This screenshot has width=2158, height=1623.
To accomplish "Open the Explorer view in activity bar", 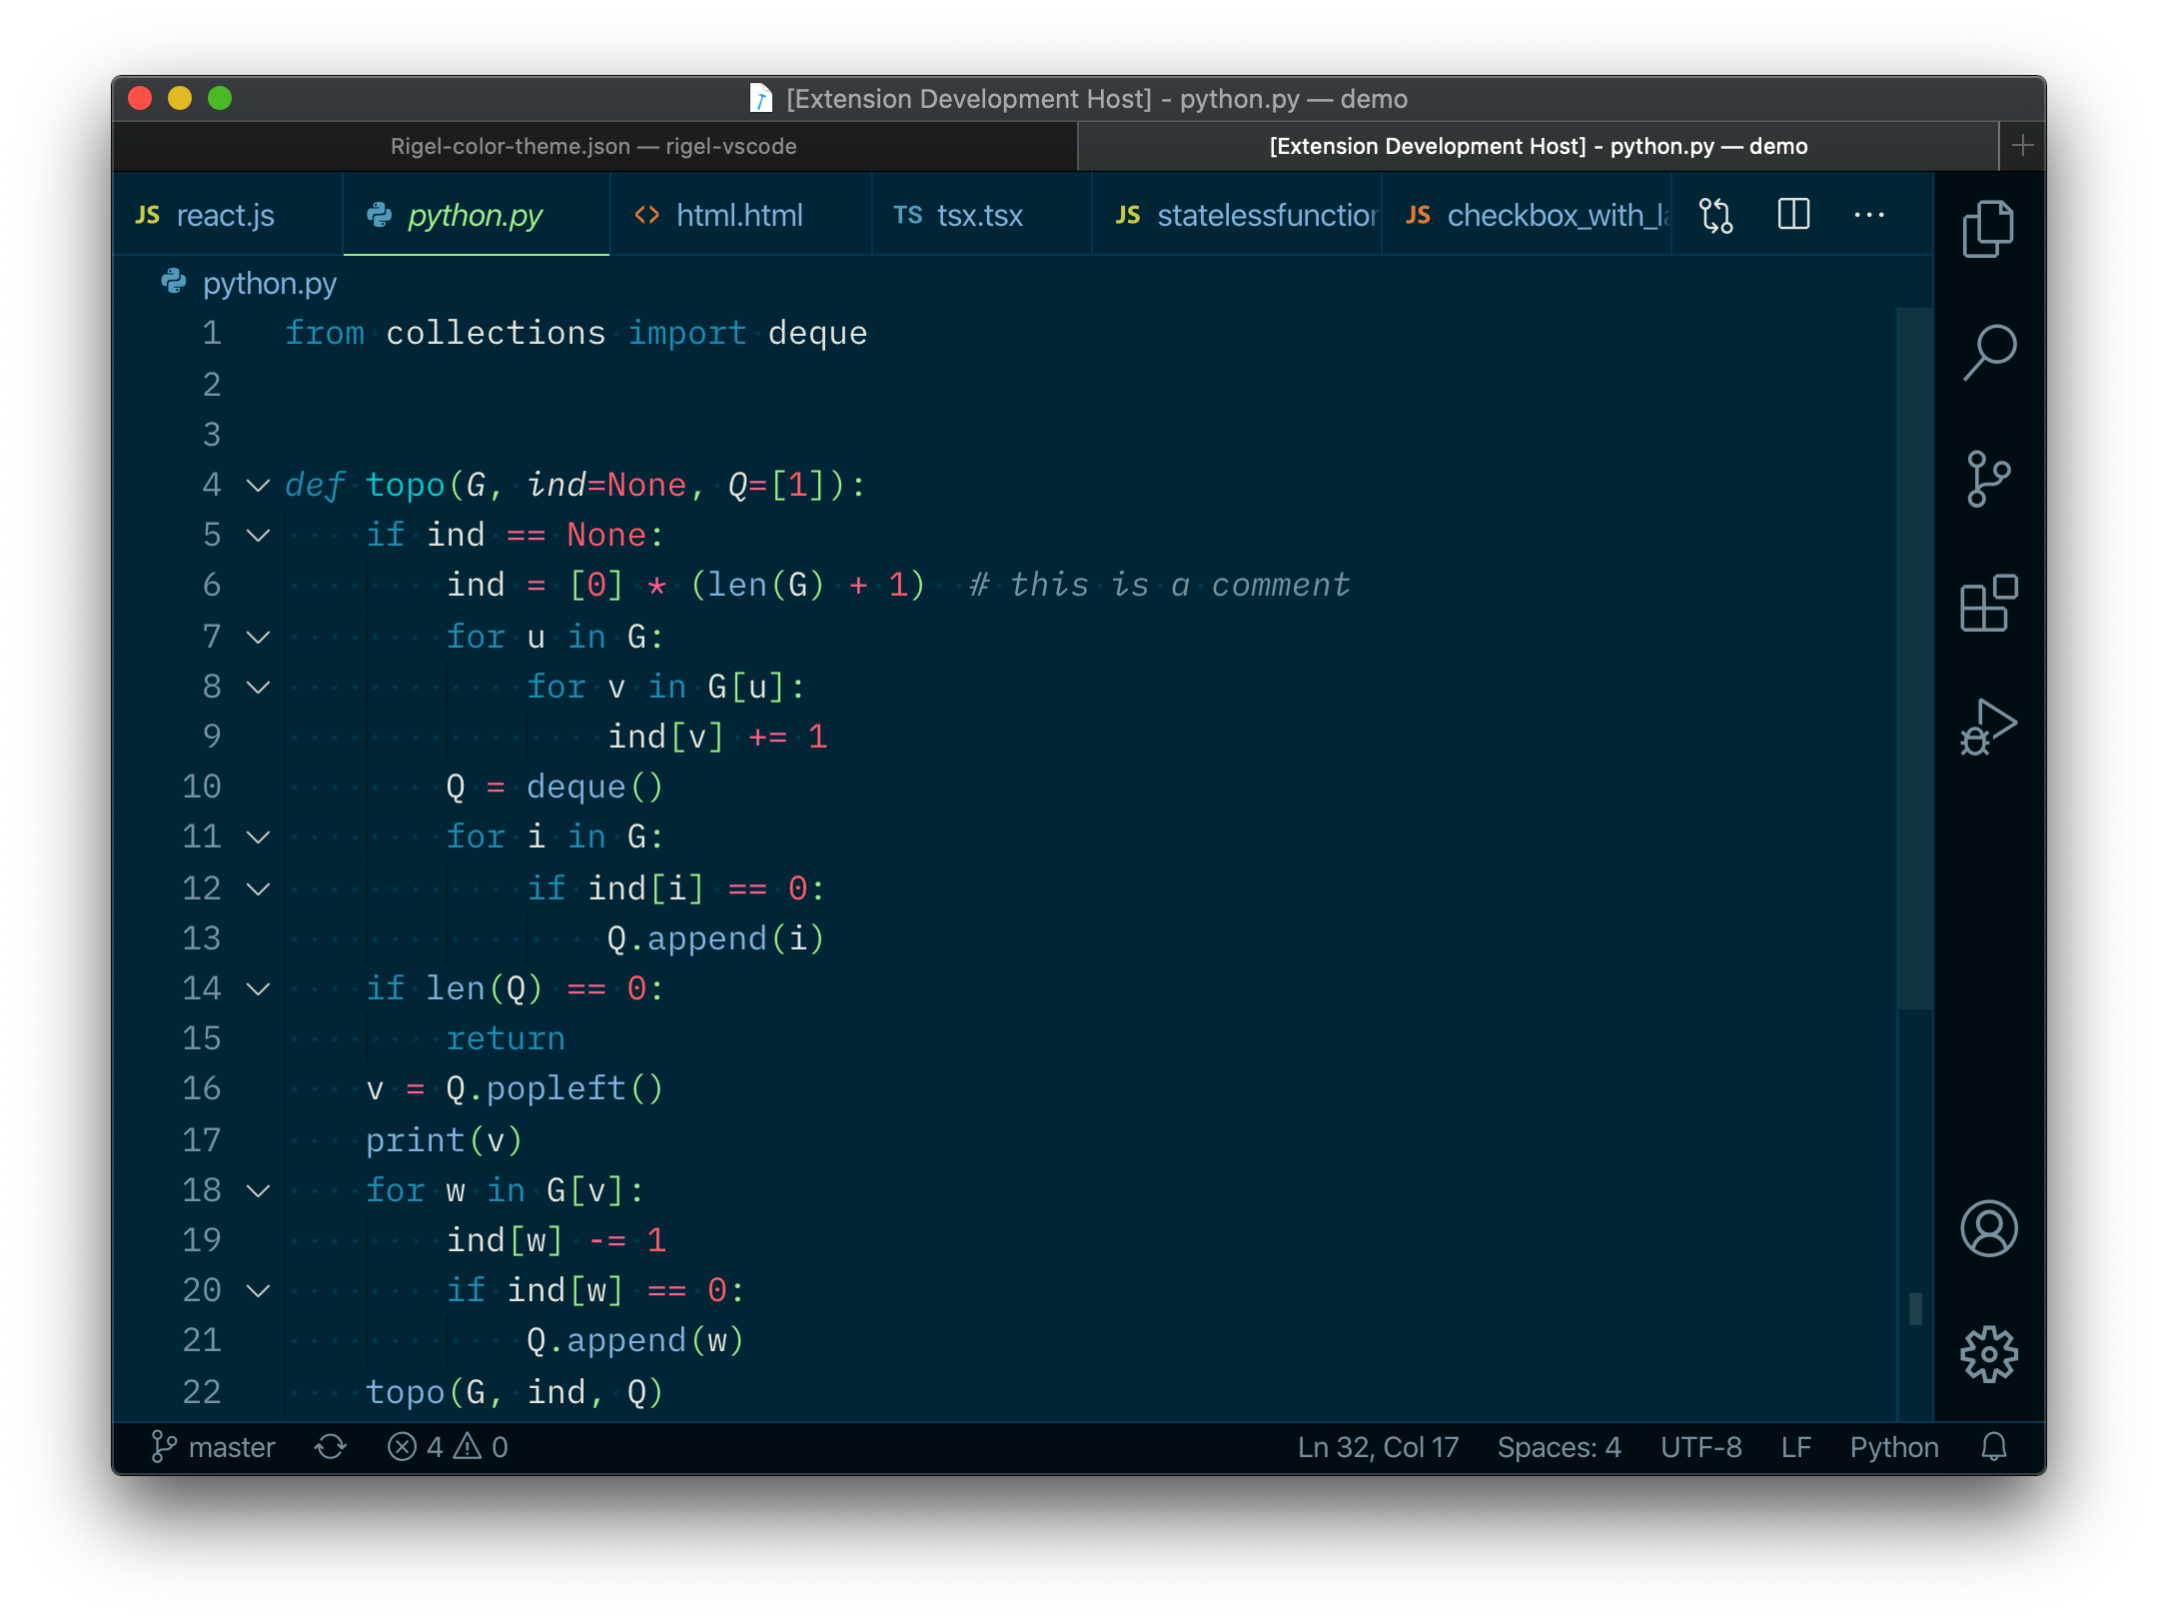I will [1988, 229].
